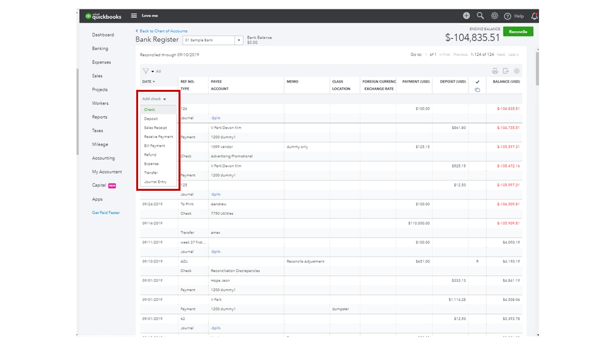This screenshot has width=616, height=346.
Task: Open settings gear in the top bar
Action: coord(495,16)
